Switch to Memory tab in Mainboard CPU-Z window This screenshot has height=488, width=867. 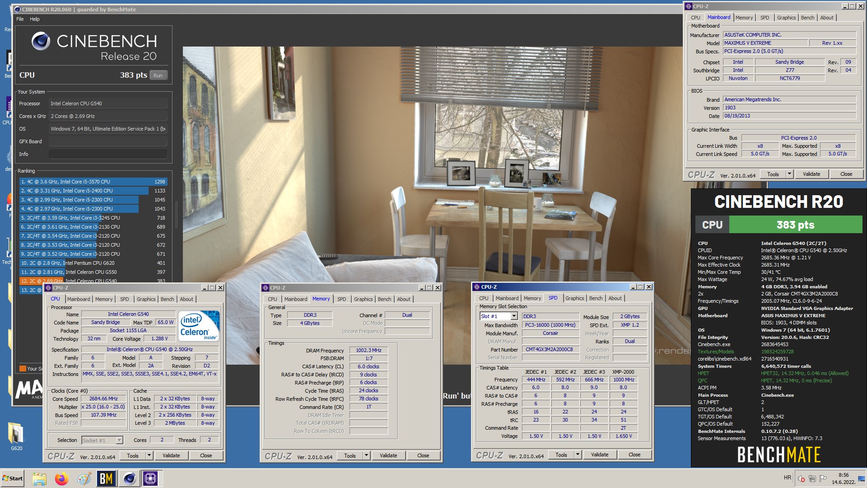pyautogui.click(x=744, y=18)
